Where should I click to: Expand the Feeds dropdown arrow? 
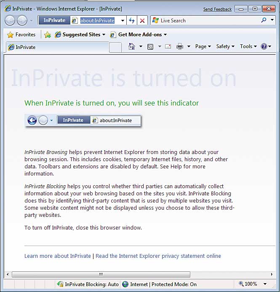tap(160, 46)
